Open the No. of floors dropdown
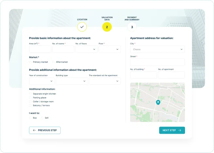 click(86, 49)
